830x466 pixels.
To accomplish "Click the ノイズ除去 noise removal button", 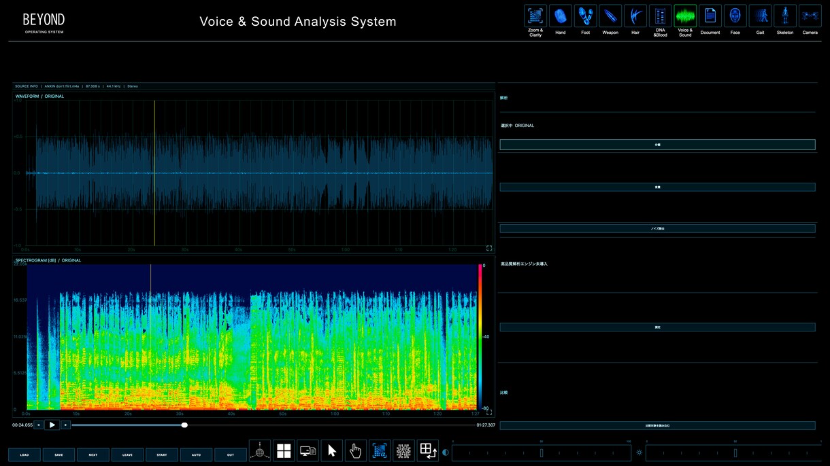I will pos(657,229).
